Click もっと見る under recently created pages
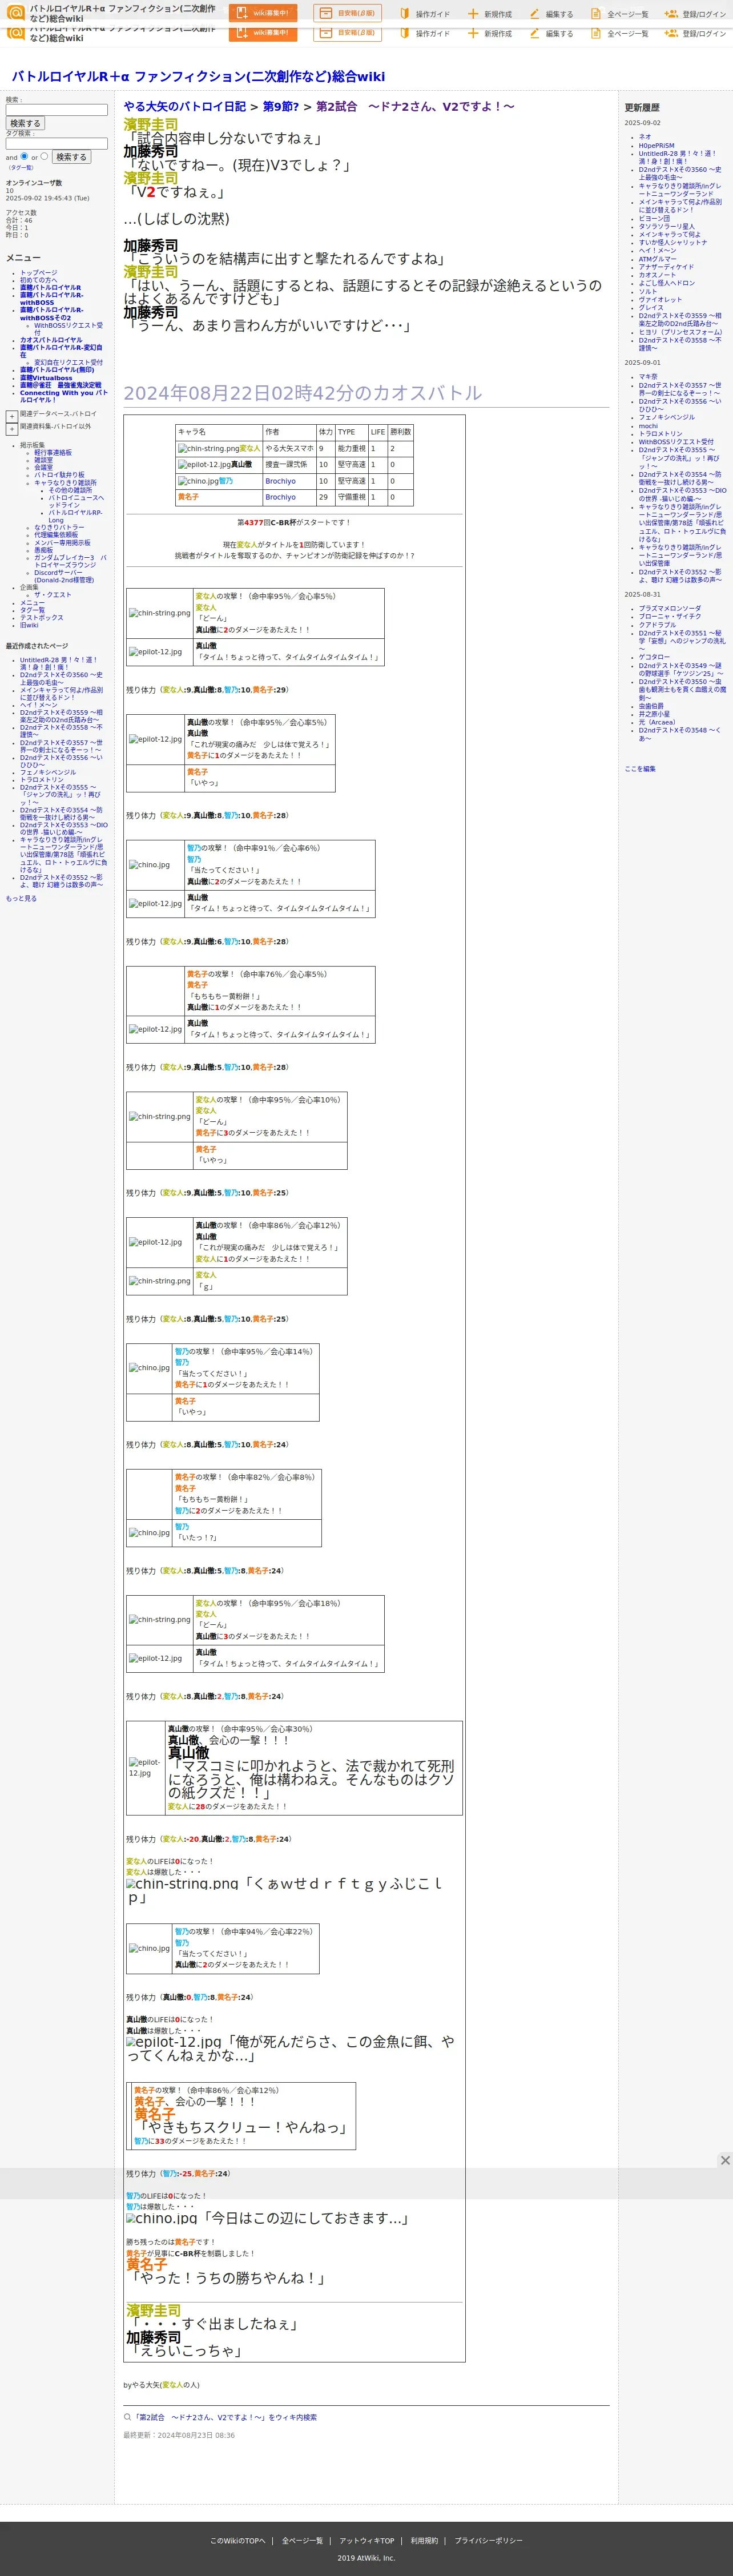The image size is (733, 2576). pyautogui.click(x=21, y=899)
